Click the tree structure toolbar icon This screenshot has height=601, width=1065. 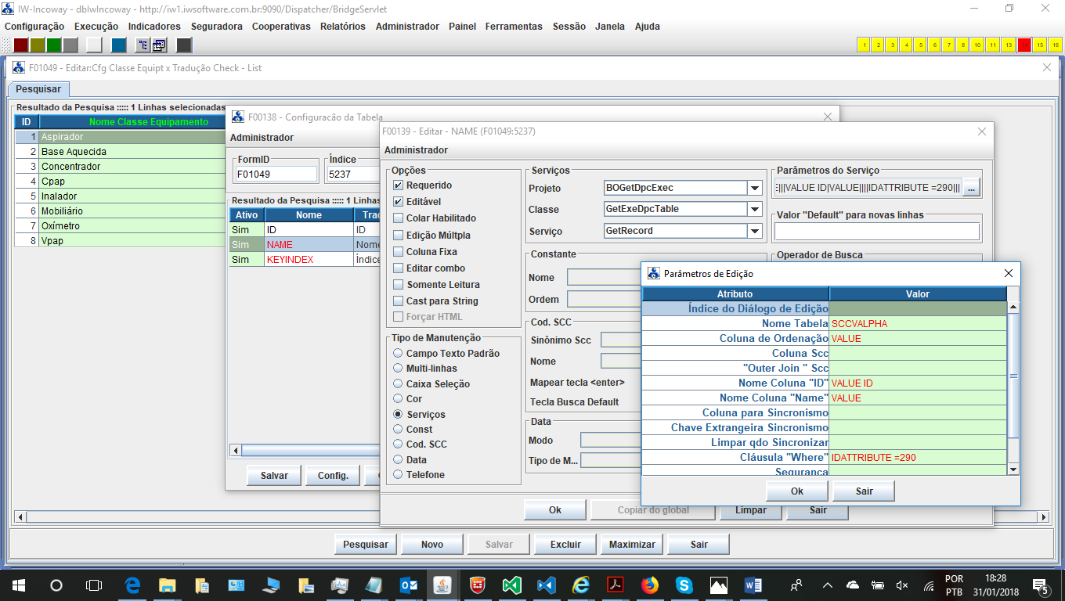point(143,45)
